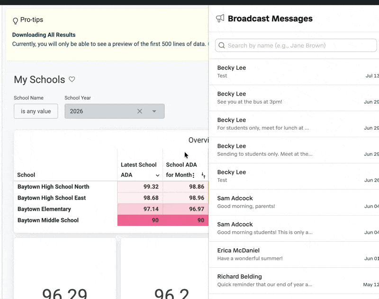Focus the Search by name field
The height and width of the screenshot is (299, 379).
click(x=296, y=45)
